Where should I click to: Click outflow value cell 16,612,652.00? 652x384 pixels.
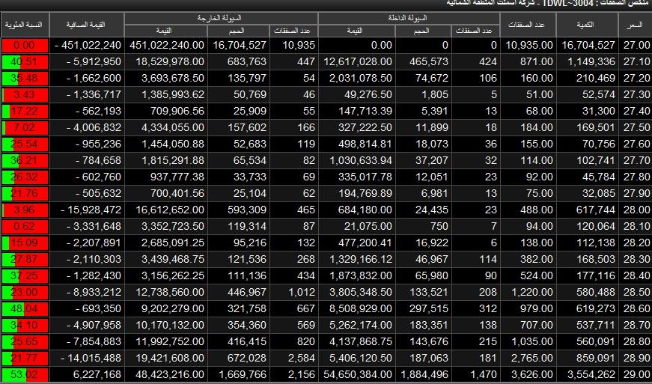point(165,210)
